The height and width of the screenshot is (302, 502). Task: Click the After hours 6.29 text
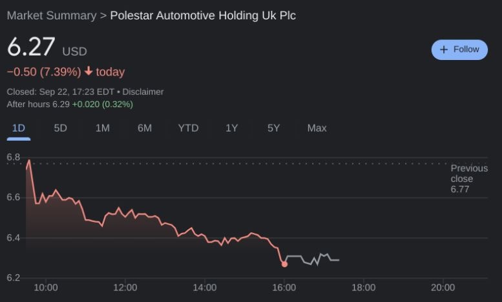[x=37, y=104]
